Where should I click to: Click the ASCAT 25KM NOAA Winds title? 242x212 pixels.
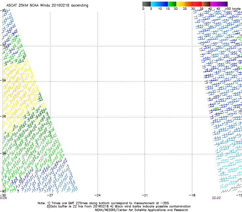[x=47, y=6]
